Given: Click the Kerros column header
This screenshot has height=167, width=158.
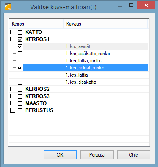Looking at the screenshot, I should click(36, 24).
